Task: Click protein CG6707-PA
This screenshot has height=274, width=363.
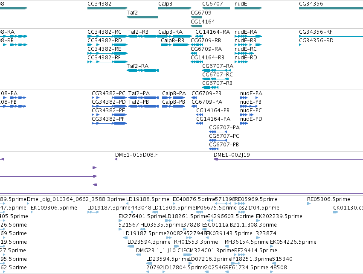Action: click(224, 128)
